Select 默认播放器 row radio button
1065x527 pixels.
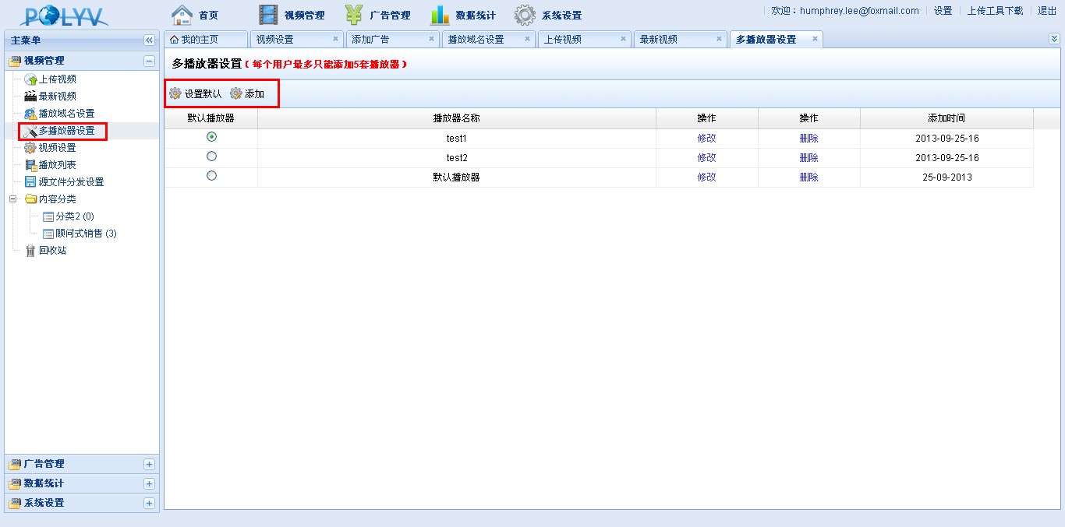[x=211, y=176]
